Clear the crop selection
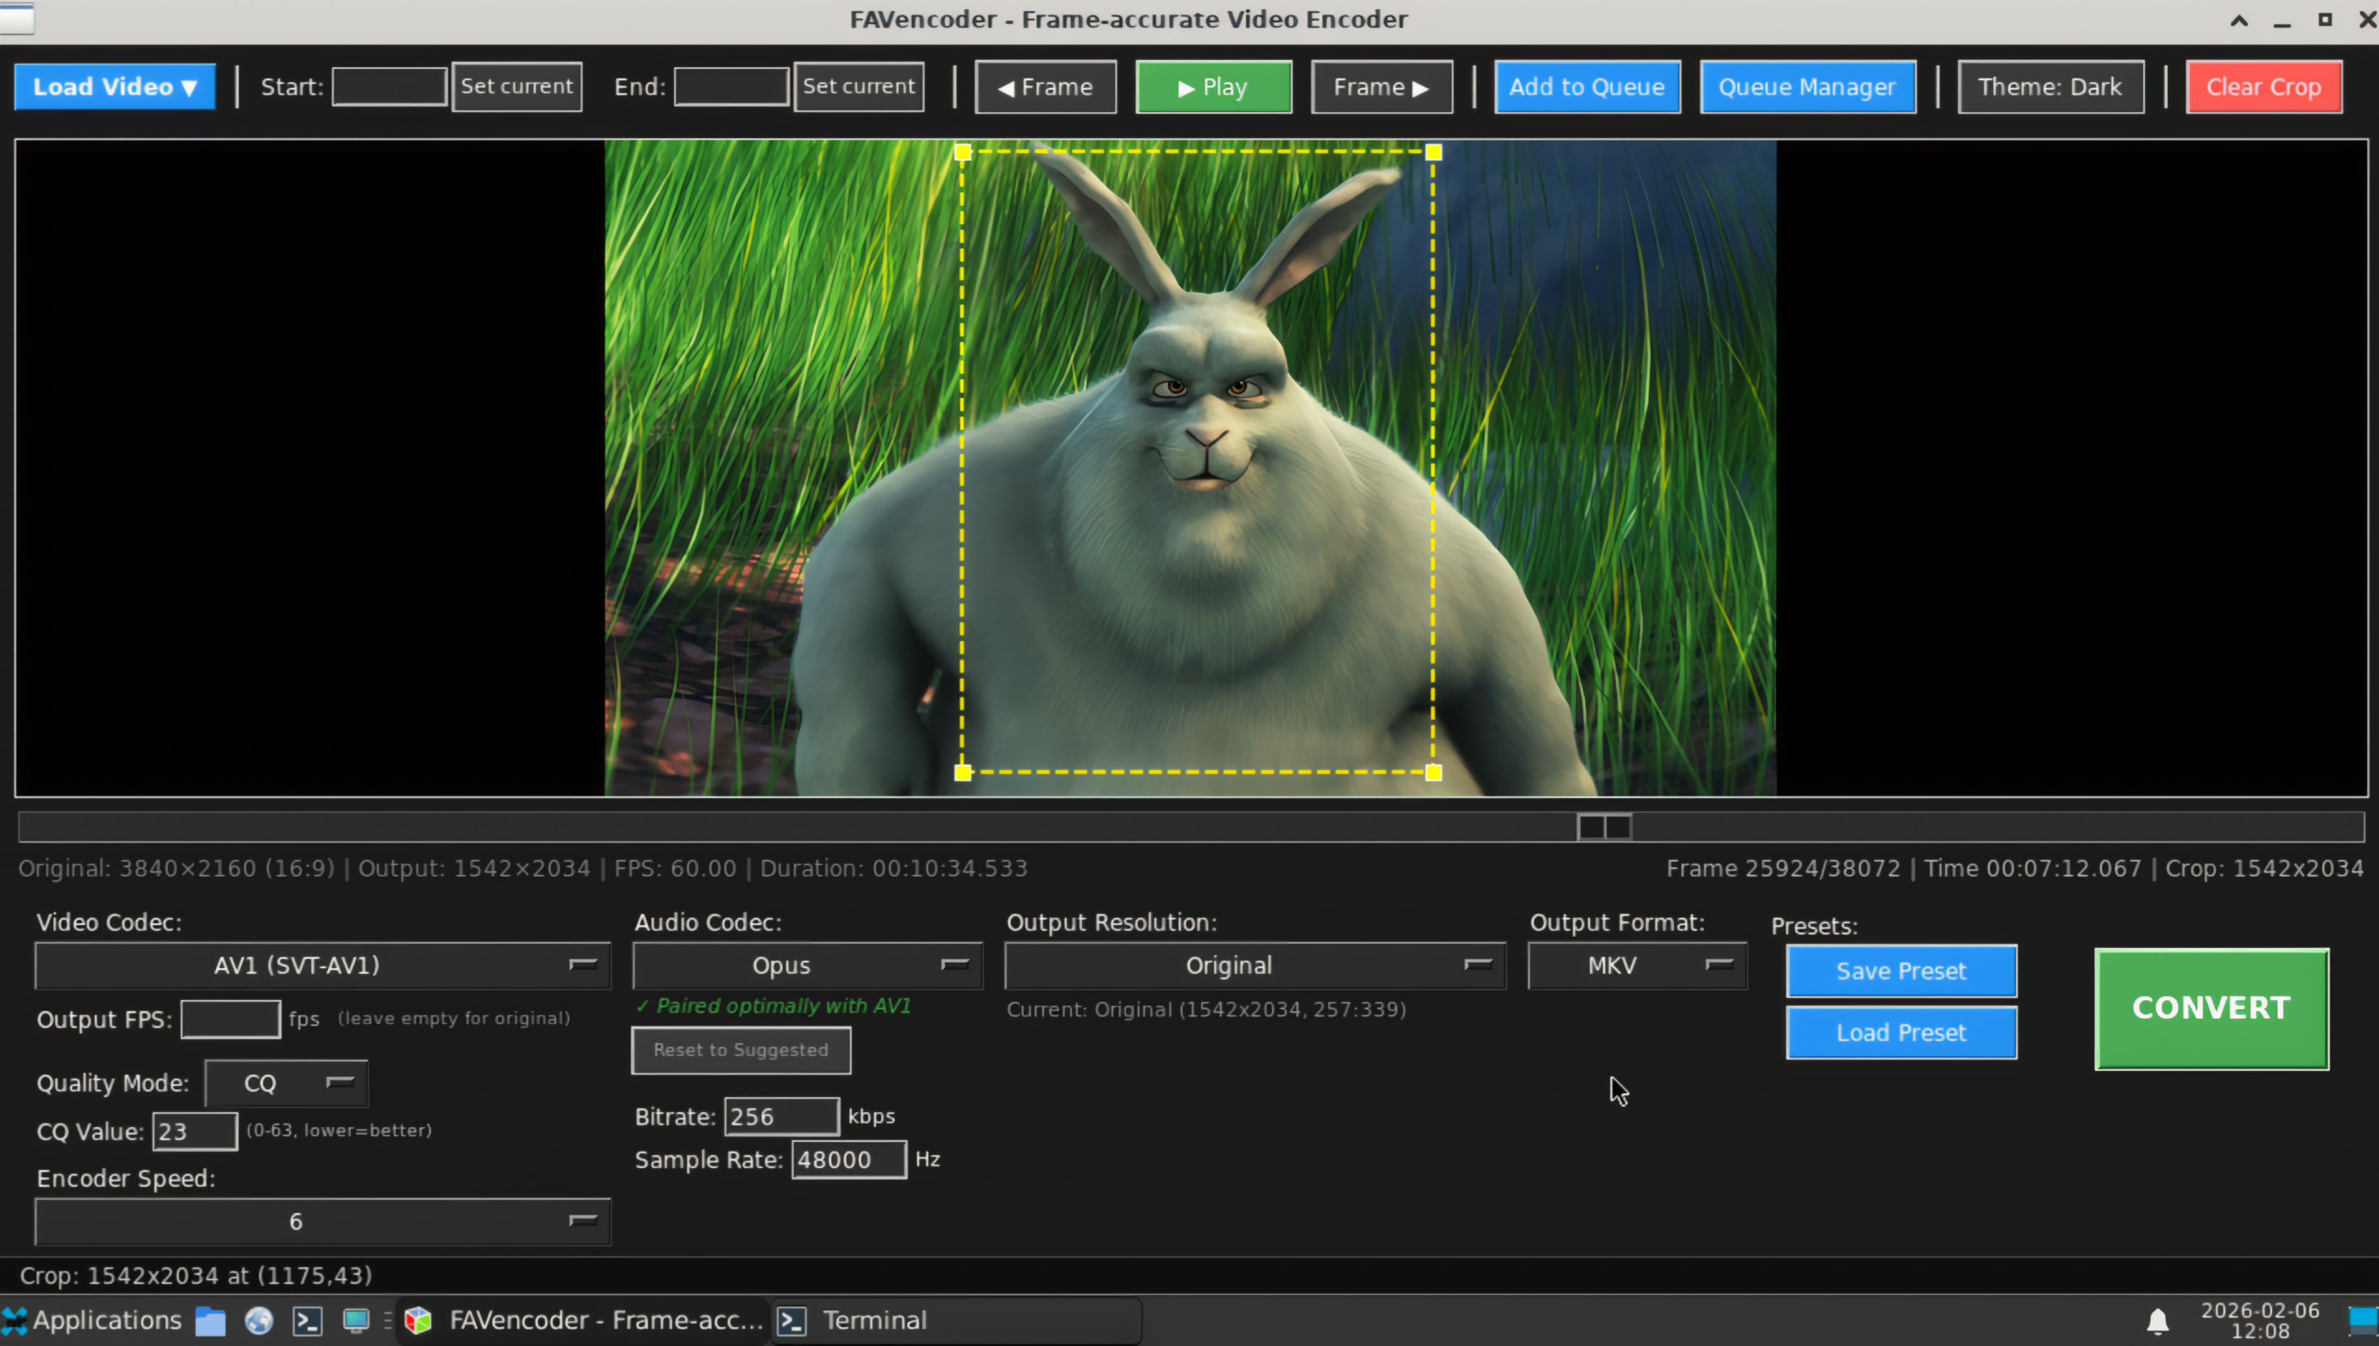Image resolution: width=2379 pixels, height=1346 pixels. coord(2264,87)
